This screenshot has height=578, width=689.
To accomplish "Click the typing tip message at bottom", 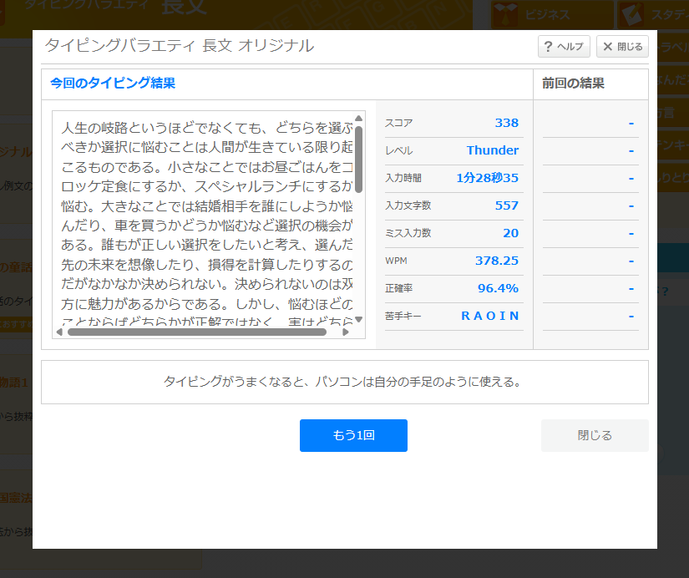I will click(x=342, y=382).
